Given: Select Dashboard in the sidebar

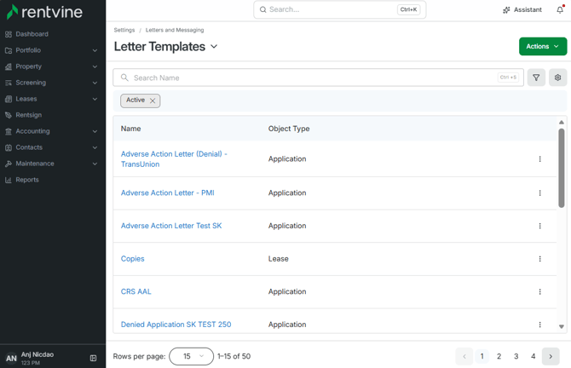Looking at the screenshot, I should point(32,34).
